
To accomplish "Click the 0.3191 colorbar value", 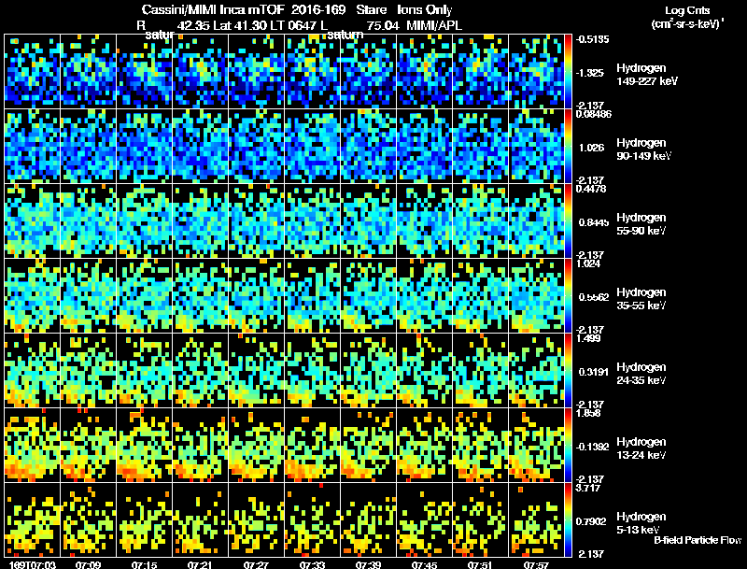I will point(594,372).
